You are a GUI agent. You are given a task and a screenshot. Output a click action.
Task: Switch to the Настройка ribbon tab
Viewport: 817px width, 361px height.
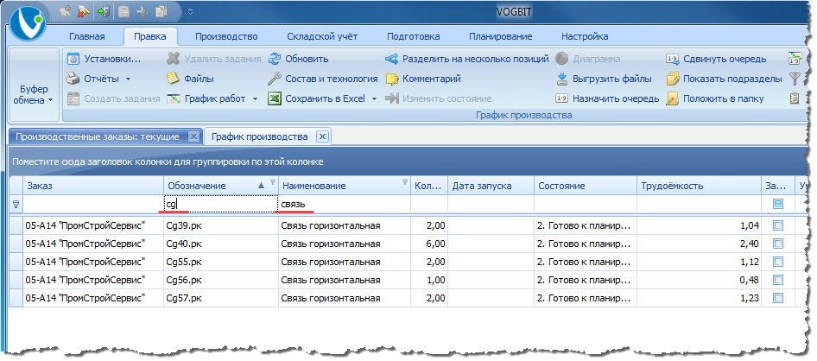click(x=585, y=36)
